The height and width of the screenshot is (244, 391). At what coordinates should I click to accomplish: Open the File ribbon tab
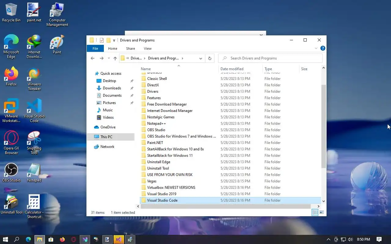point(95,48)
